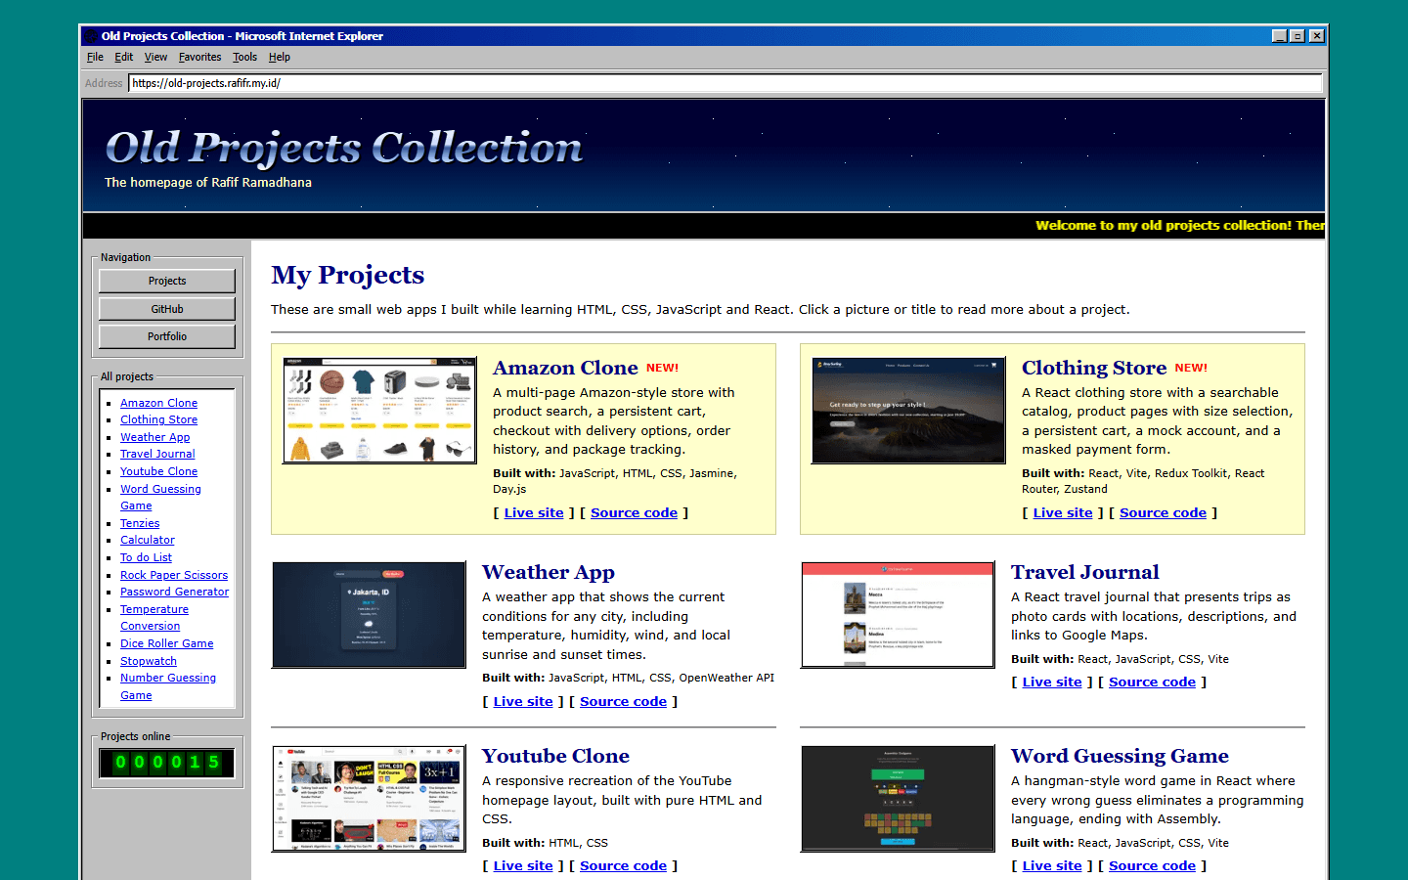Image resolution: width=1408 pixels, height=880 pixels.
Task: Open Travel Journal Live site link
Action: 1052,682
